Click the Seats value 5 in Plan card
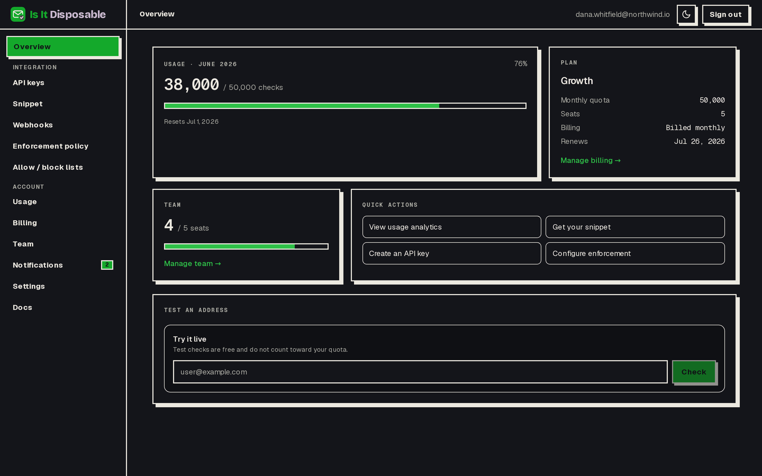The image size is (762, 476). tap(723, 114)
